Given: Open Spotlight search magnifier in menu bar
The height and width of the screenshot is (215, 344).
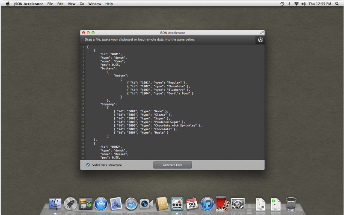Looking at the screenshot, I should (337, 4).
